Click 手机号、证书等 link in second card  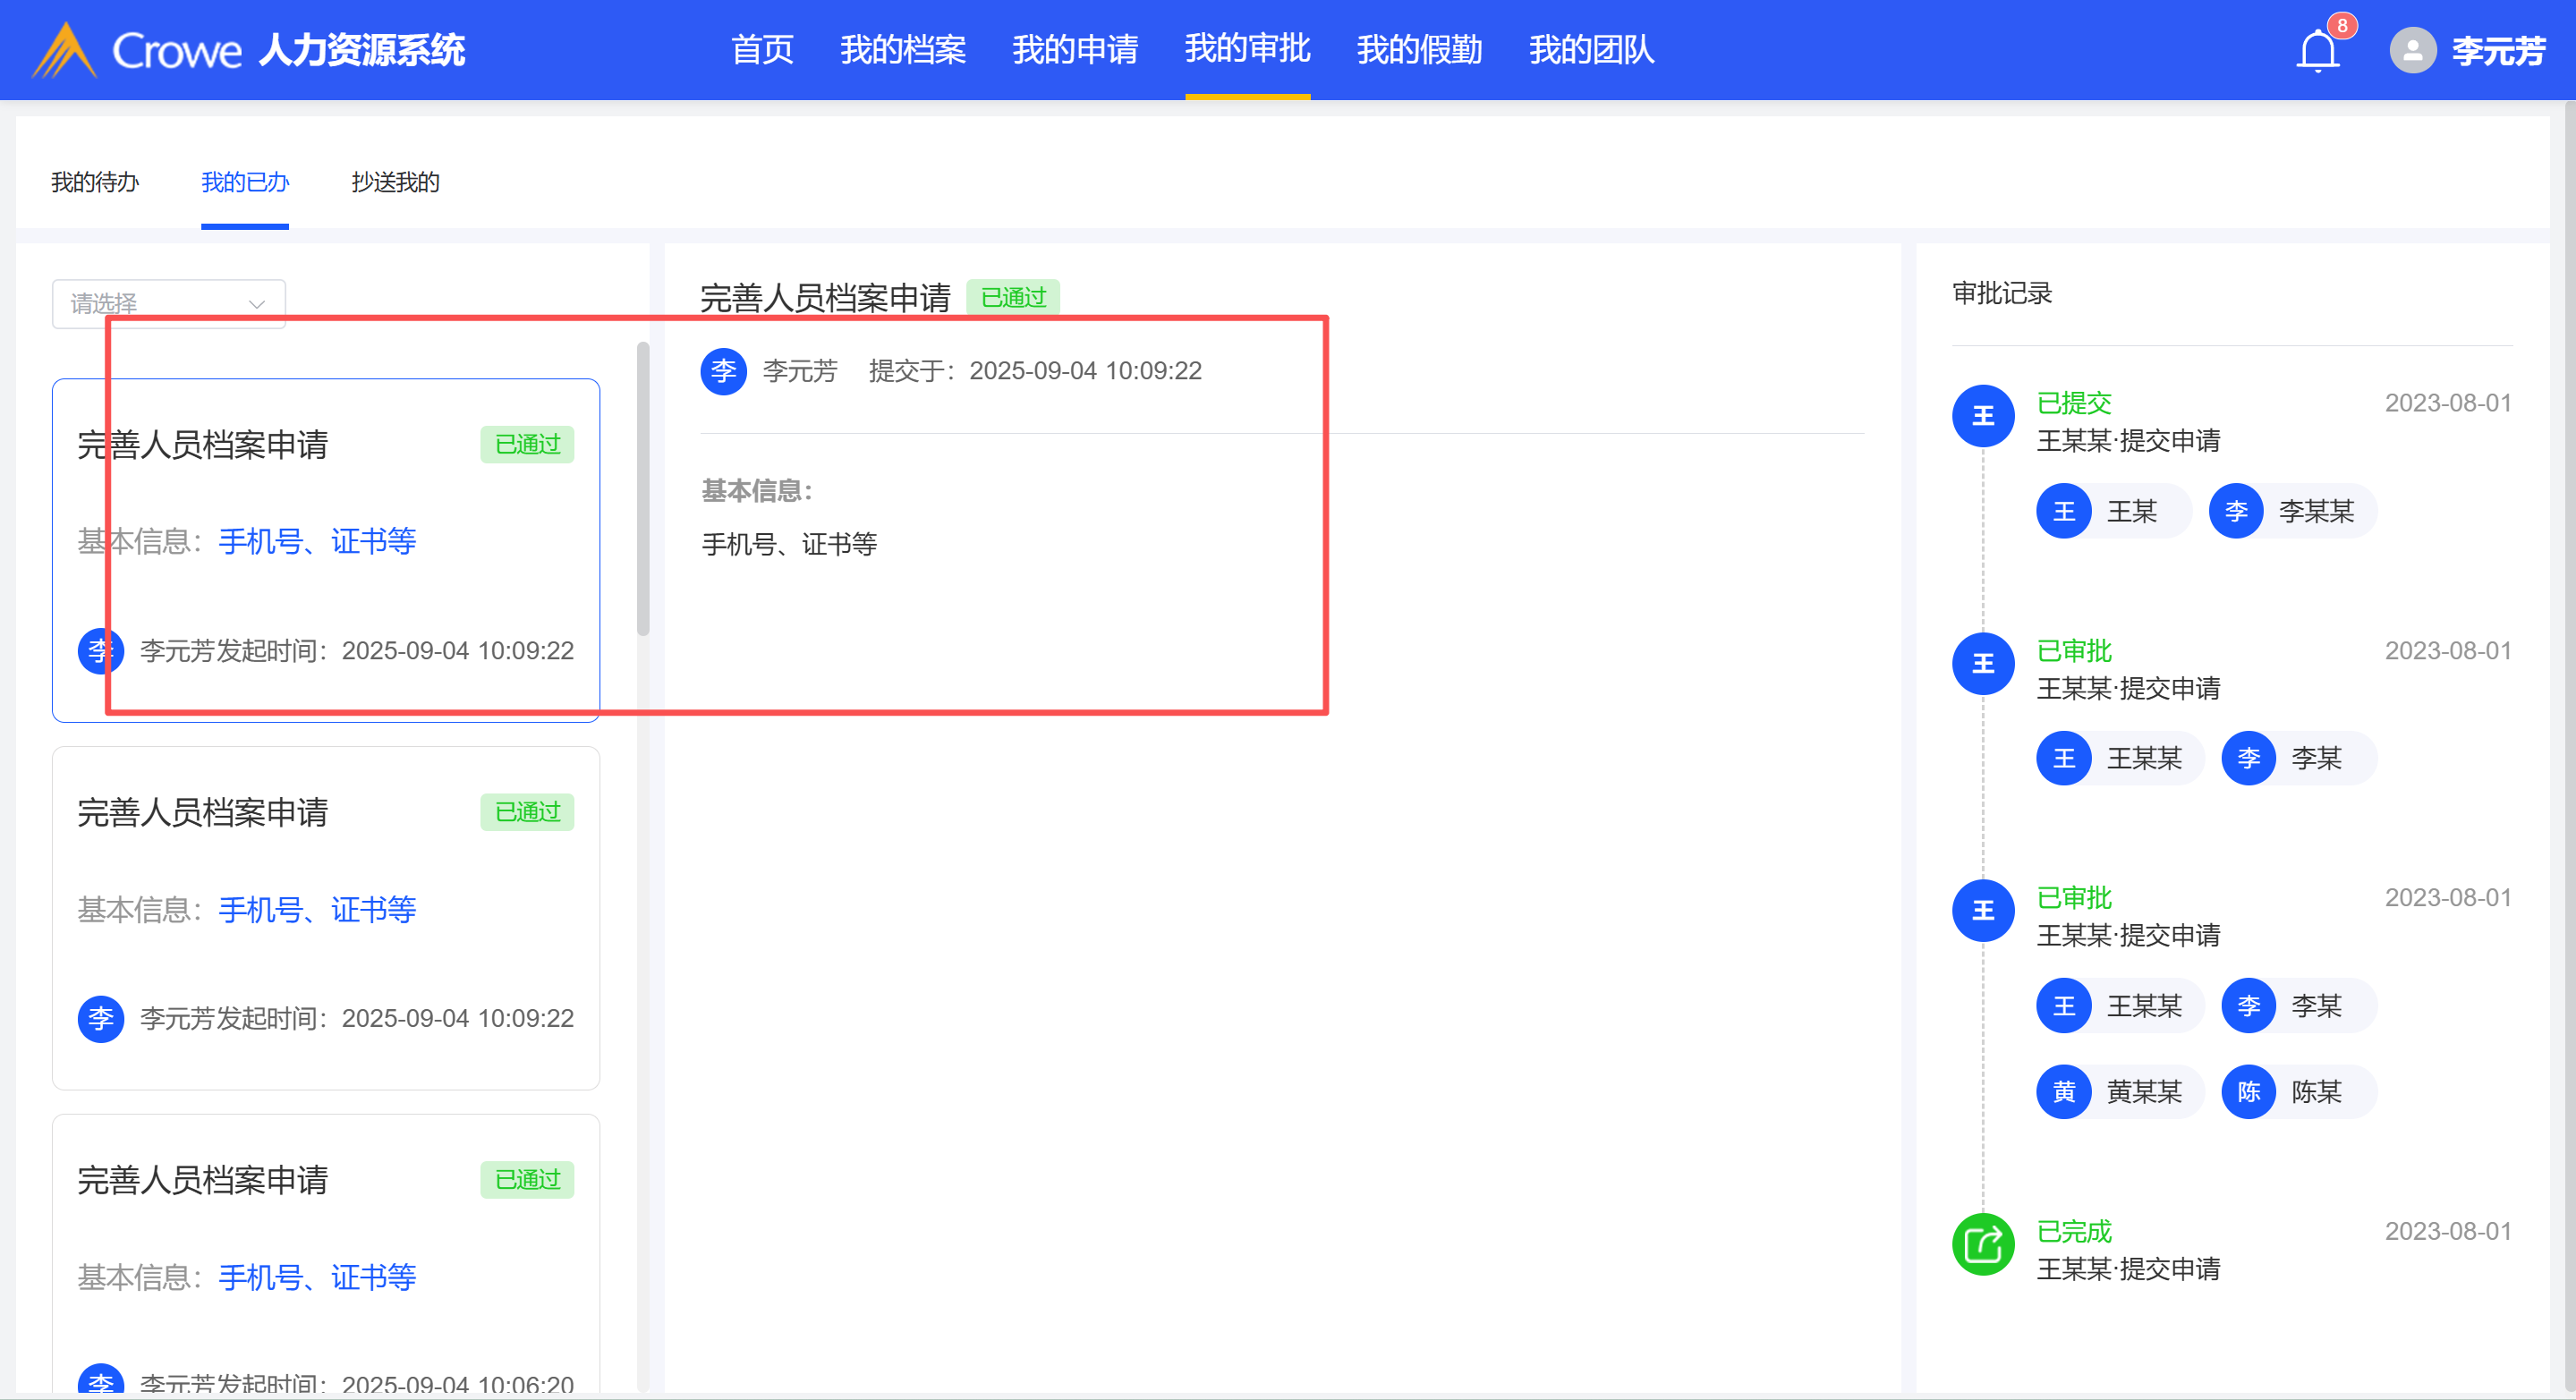pos(317,909)
